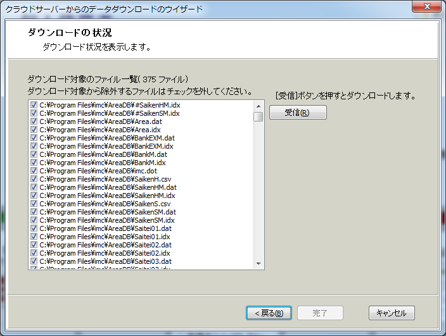Screen dimensions: 446x336
Task: Click the 受信(R) download button
Action: [x=298, y=113]
